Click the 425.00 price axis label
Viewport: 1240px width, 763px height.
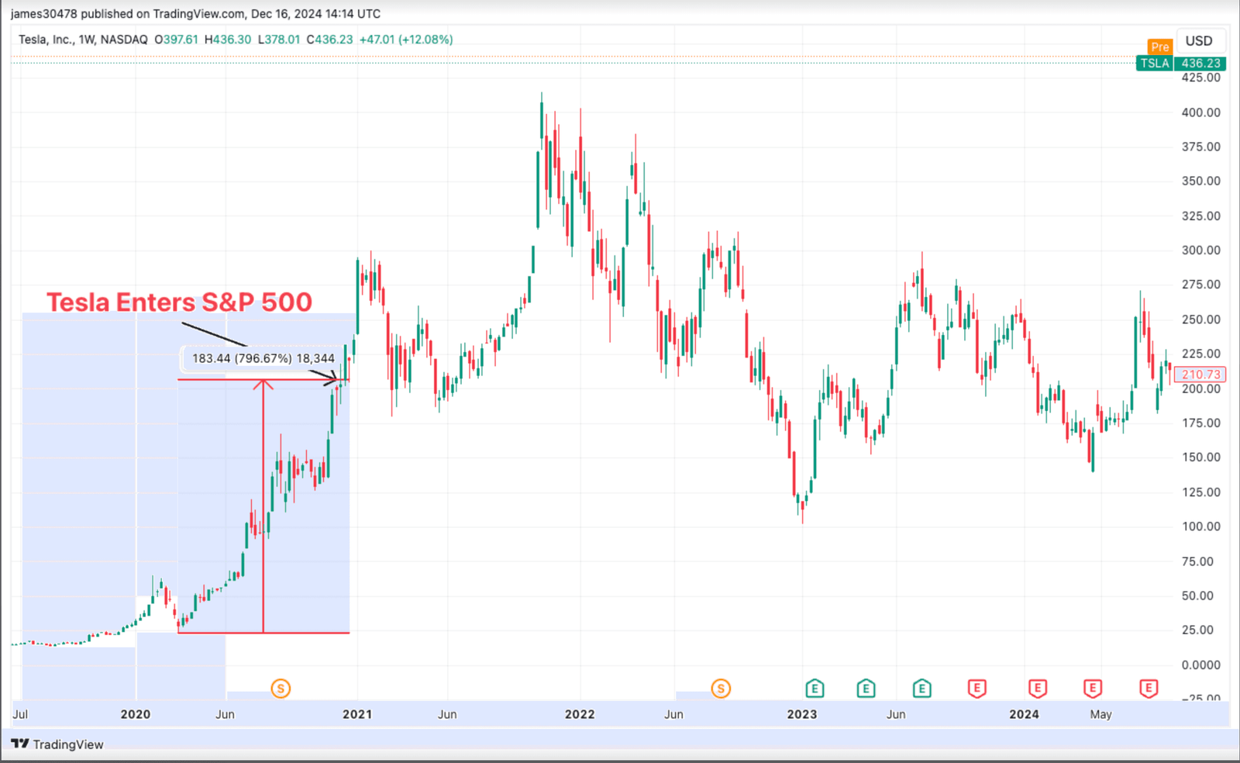tap(1200, 78)
